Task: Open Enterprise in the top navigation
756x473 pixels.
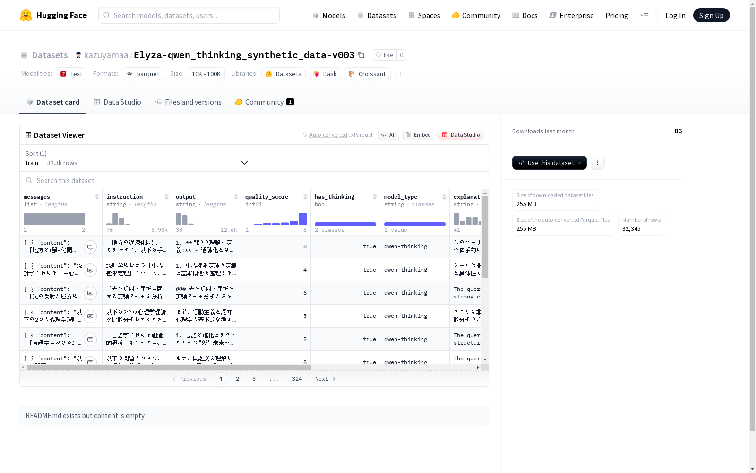Action: [x=572, y=15]
